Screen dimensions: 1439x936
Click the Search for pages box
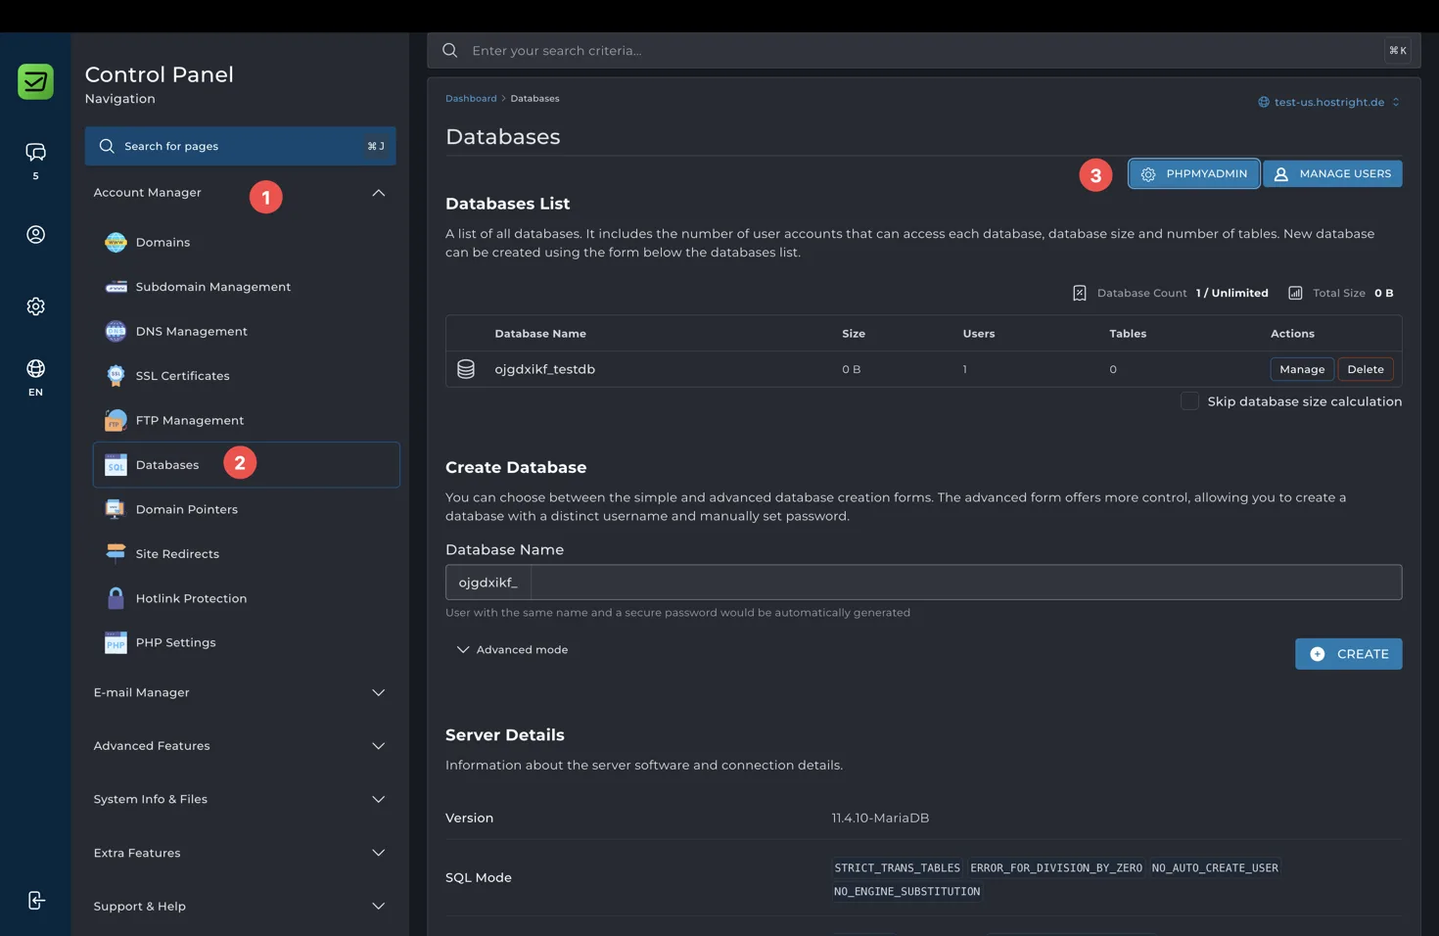pyautogui.click(x=240, y=146)
